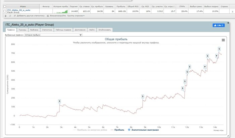
Task: Click the $ marker at the 30K profit level
Action: click(x=183, y=88)
